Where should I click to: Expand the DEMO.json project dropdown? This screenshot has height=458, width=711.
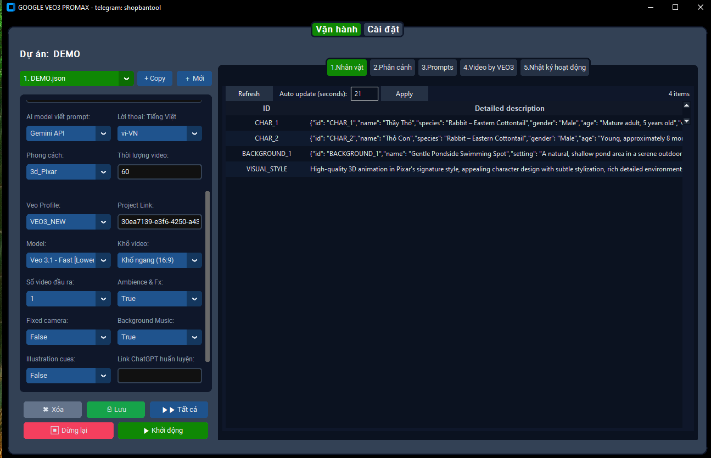click(126, 79)
